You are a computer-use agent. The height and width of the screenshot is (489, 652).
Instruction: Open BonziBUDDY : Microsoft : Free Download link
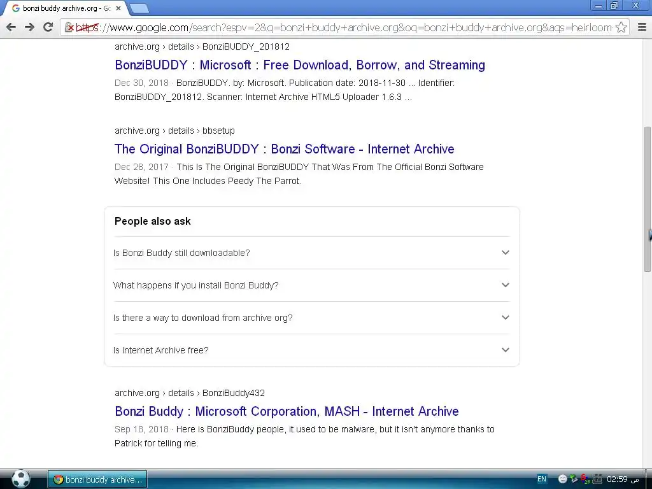[300, 65]
